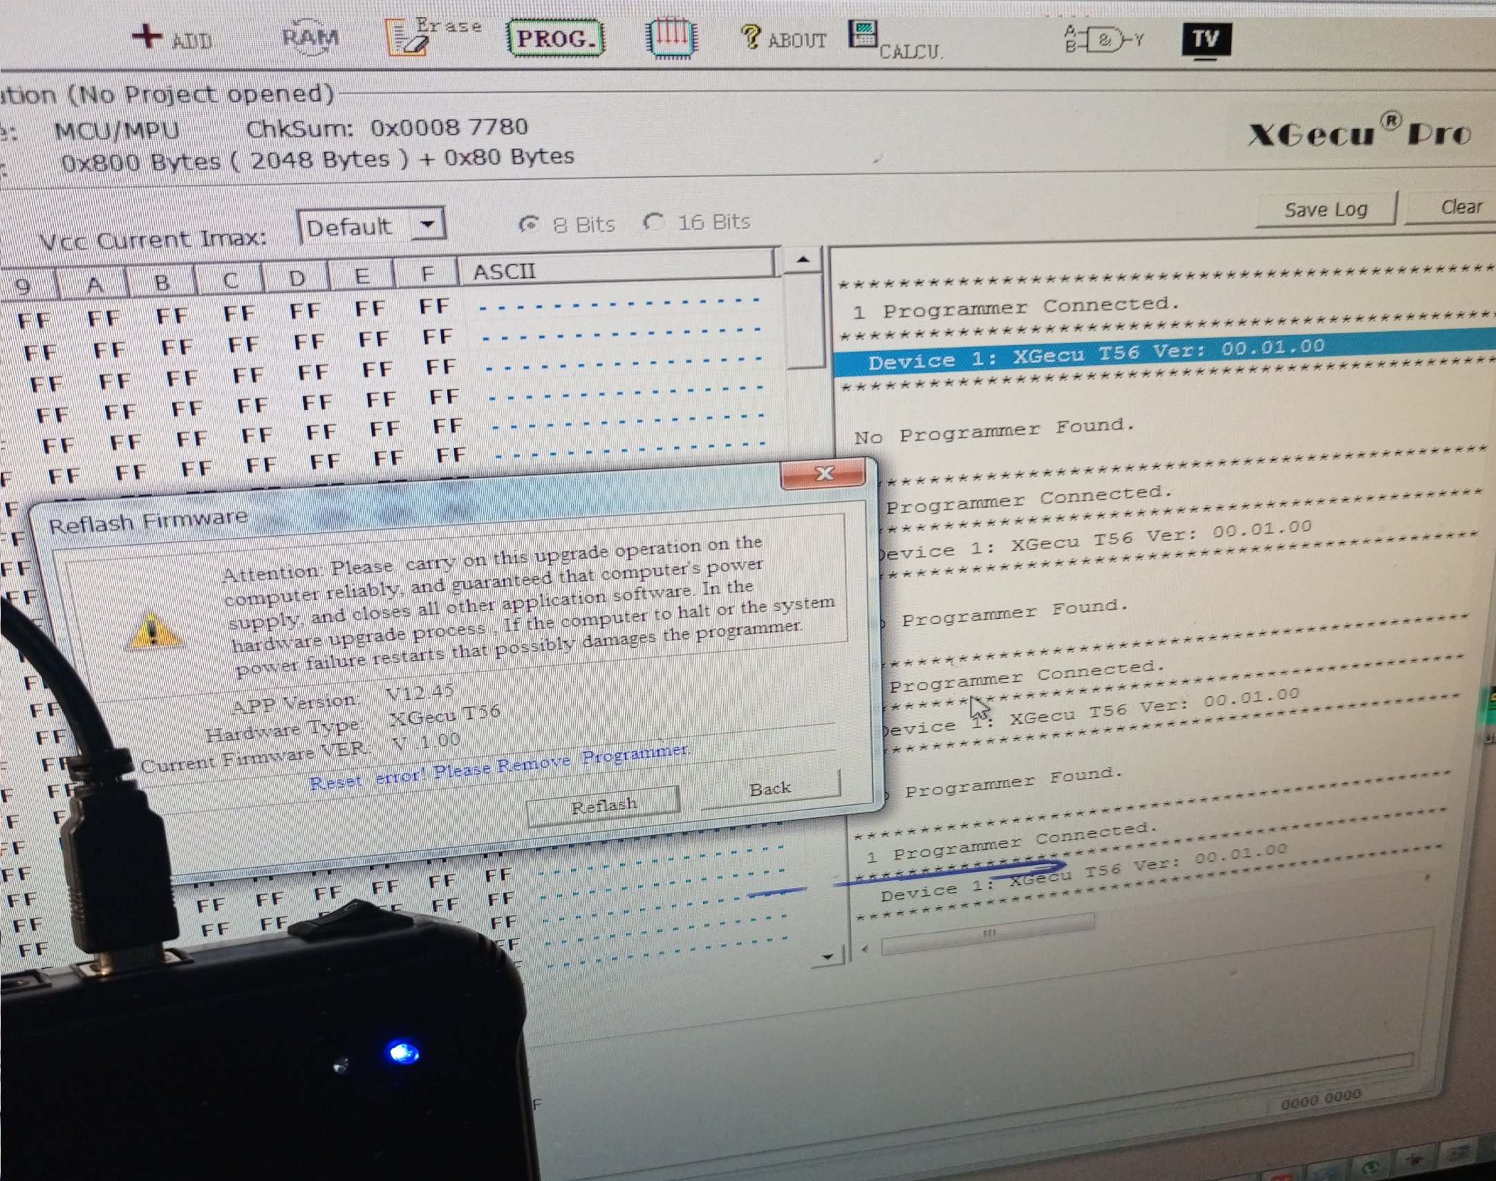The width and height of the screenshot is (1496, 1181).
Task: Click hex view scroll up arrow
Action: [x=803, y=260]
